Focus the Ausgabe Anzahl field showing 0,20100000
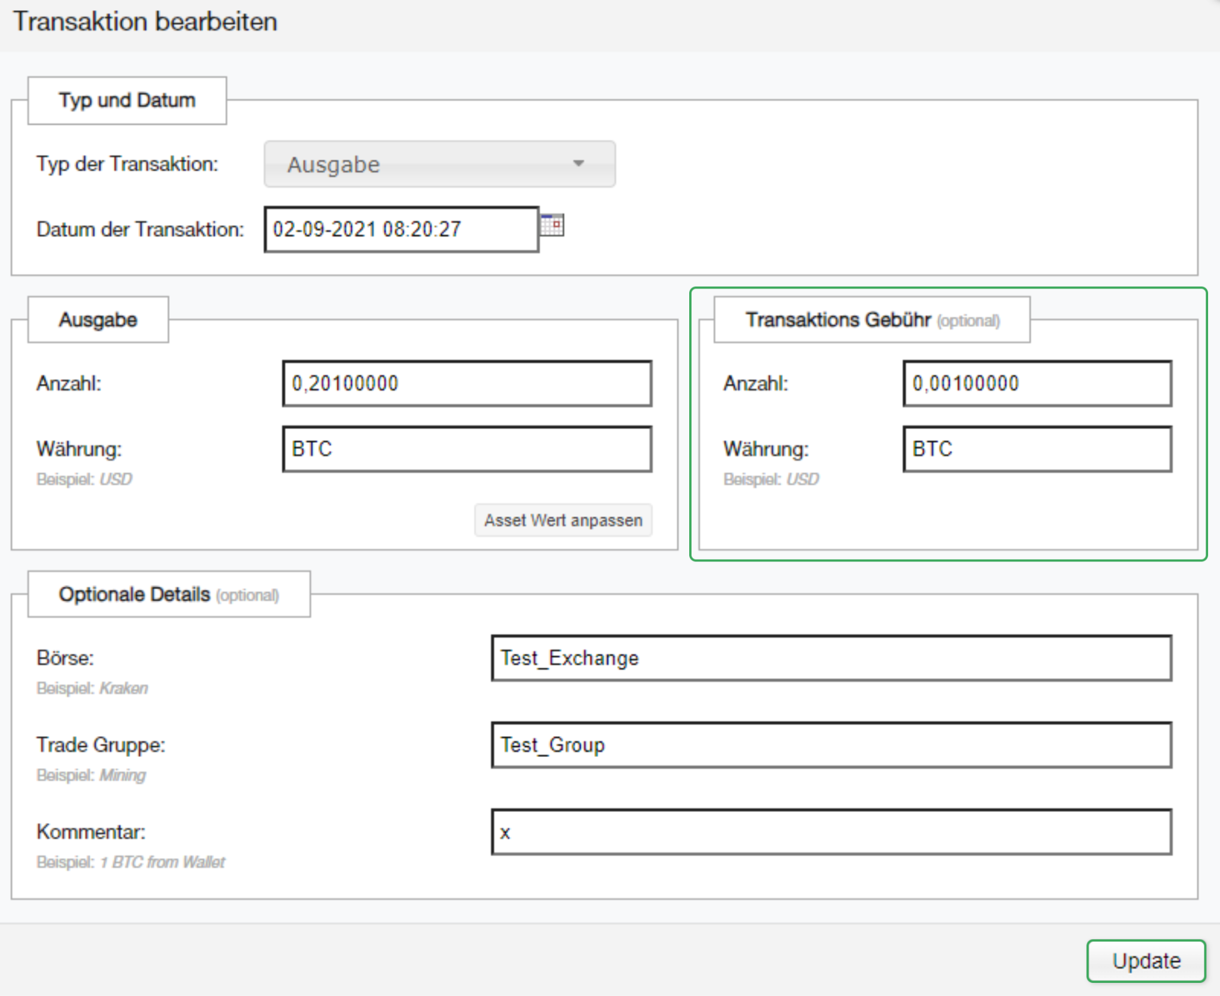This screenshot has height=996, width=1220. 466,383
